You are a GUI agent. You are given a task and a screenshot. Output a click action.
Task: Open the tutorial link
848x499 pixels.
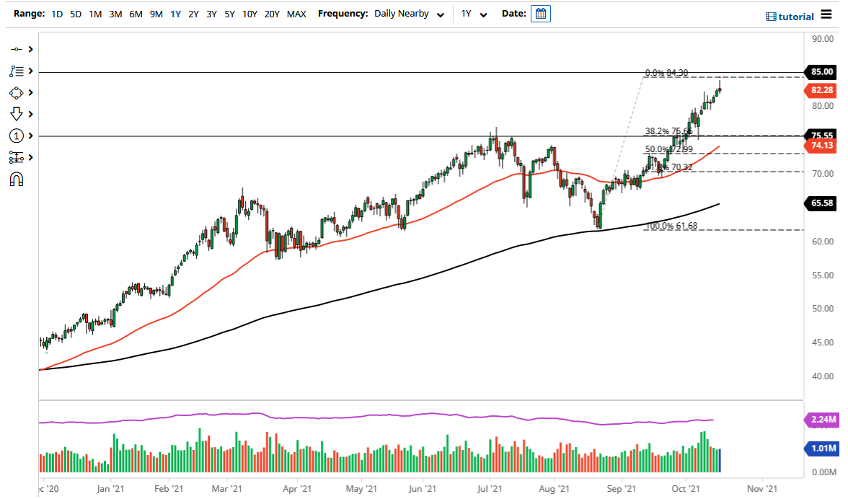(795, 17)
